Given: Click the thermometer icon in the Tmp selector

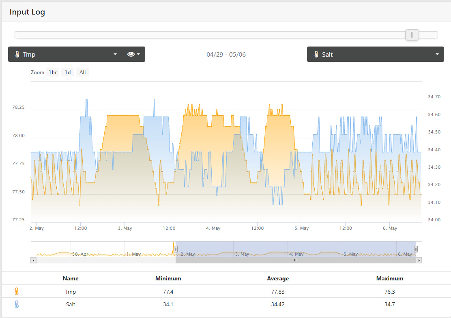Looking at the screenshot, I should click(17, 54).
